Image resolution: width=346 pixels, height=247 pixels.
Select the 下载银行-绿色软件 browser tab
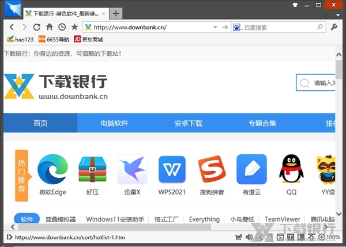coord(66,14)
